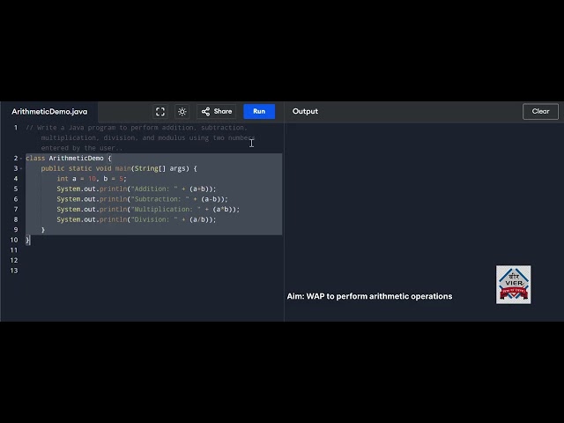
Task: Click the Share button
Action: (x=217, y=112)
